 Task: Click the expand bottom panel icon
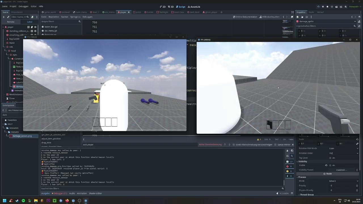click(292, 193)
